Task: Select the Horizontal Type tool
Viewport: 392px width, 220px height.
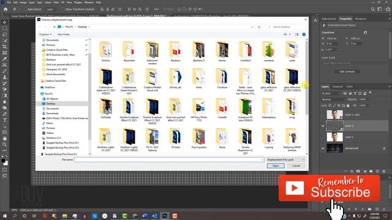Action: (4, 120)
